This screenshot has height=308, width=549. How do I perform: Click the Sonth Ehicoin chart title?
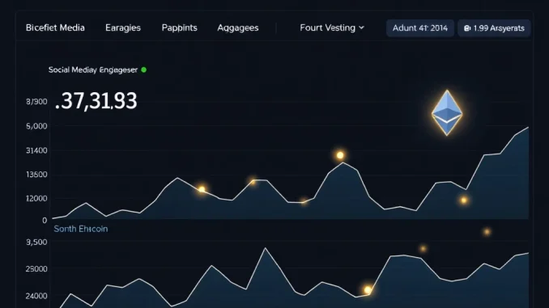(x=81, y=229)
